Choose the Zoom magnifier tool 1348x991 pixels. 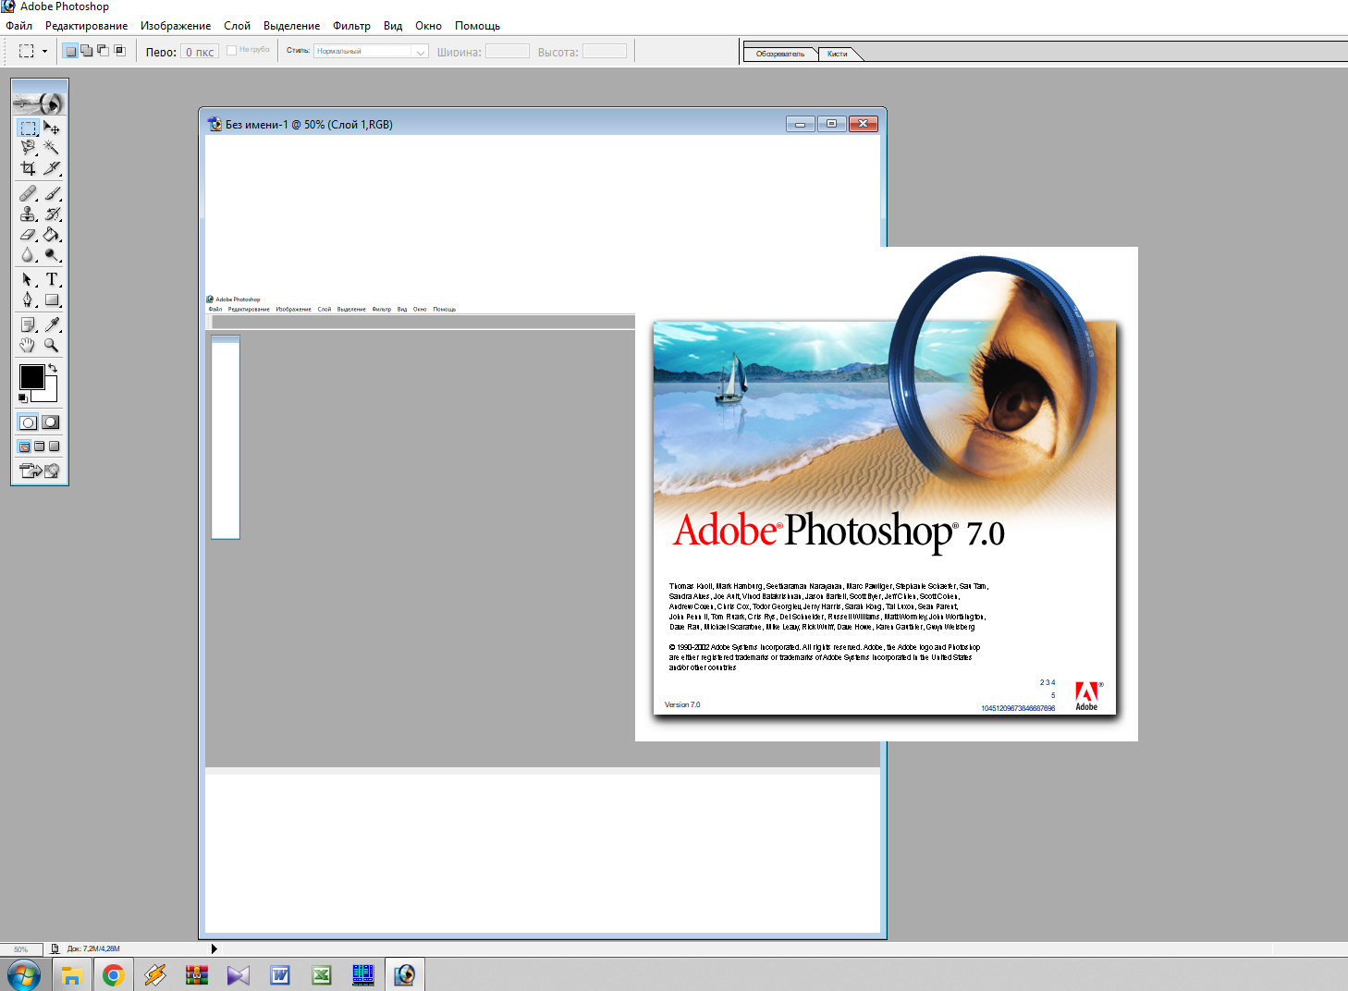coord(52,345)
